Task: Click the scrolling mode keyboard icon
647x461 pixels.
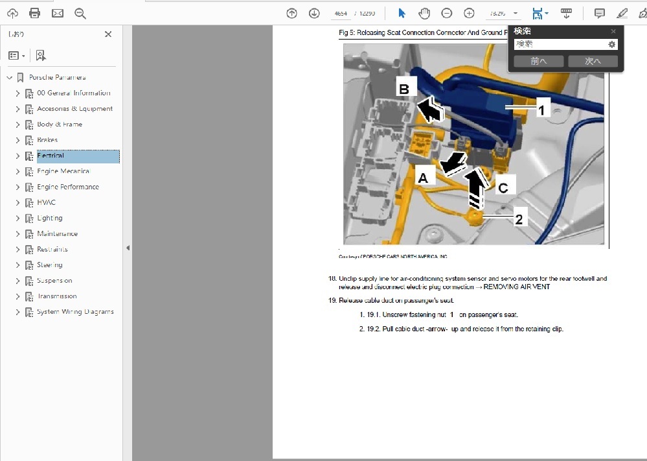Action: (x=566, y=14)
